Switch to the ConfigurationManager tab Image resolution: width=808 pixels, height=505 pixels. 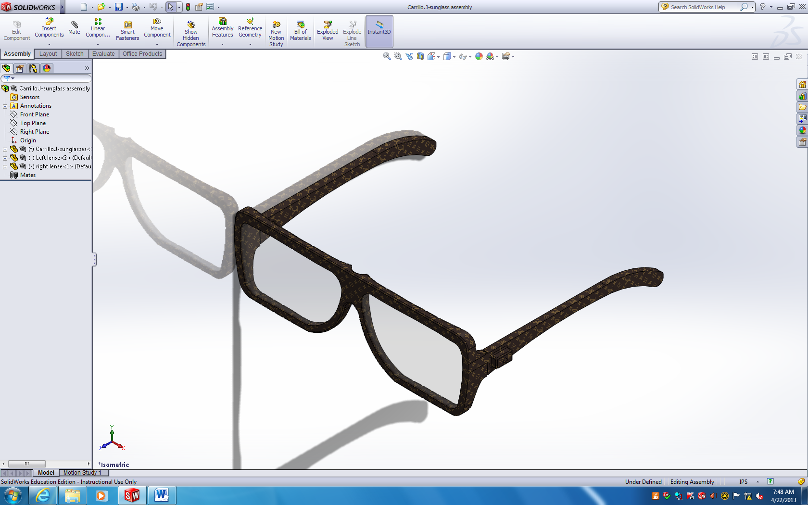click(33, 68)
